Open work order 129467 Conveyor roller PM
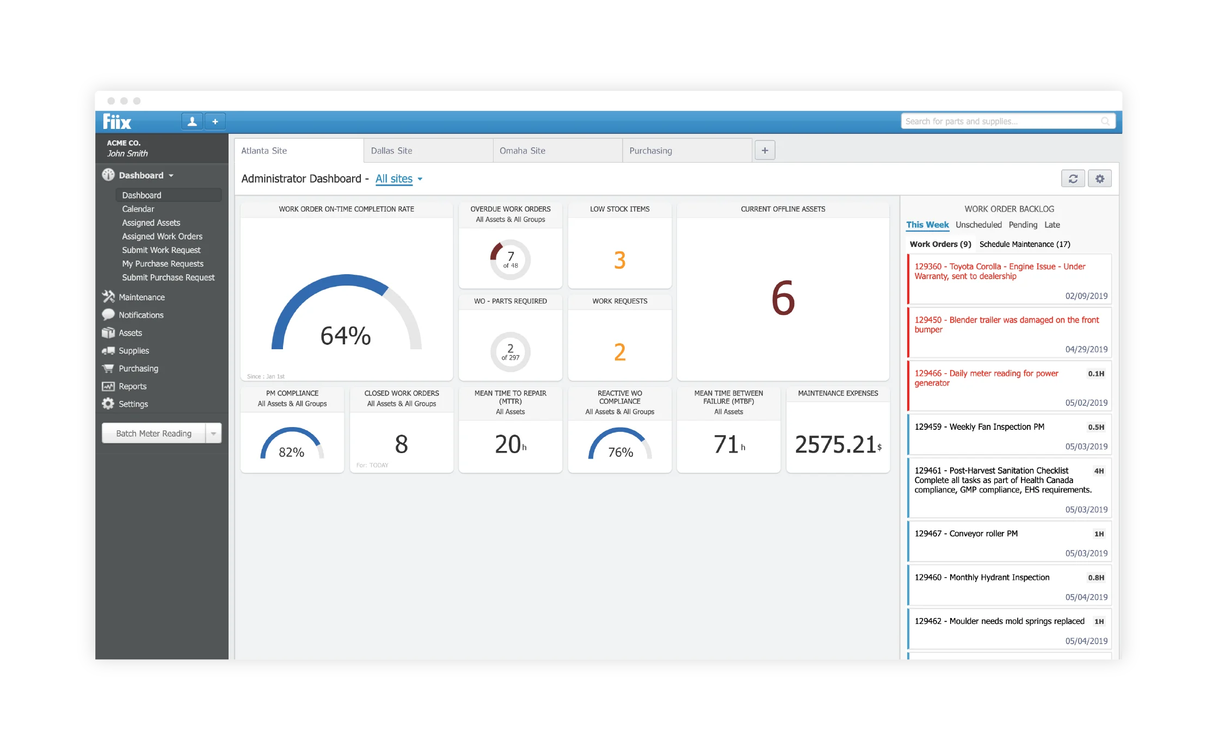This screenshot has width=1231, height=742. [x=1010, y=541]
